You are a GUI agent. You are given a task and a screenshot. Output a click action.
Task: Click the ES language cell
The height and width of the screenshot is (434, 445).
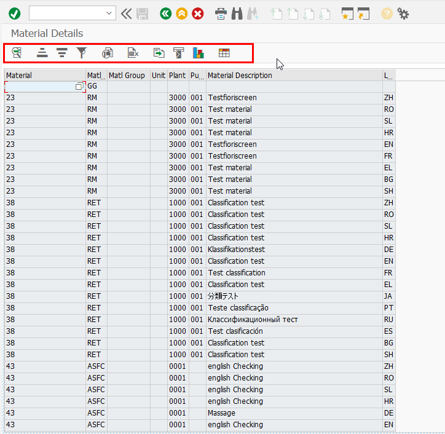coord(389,331)
